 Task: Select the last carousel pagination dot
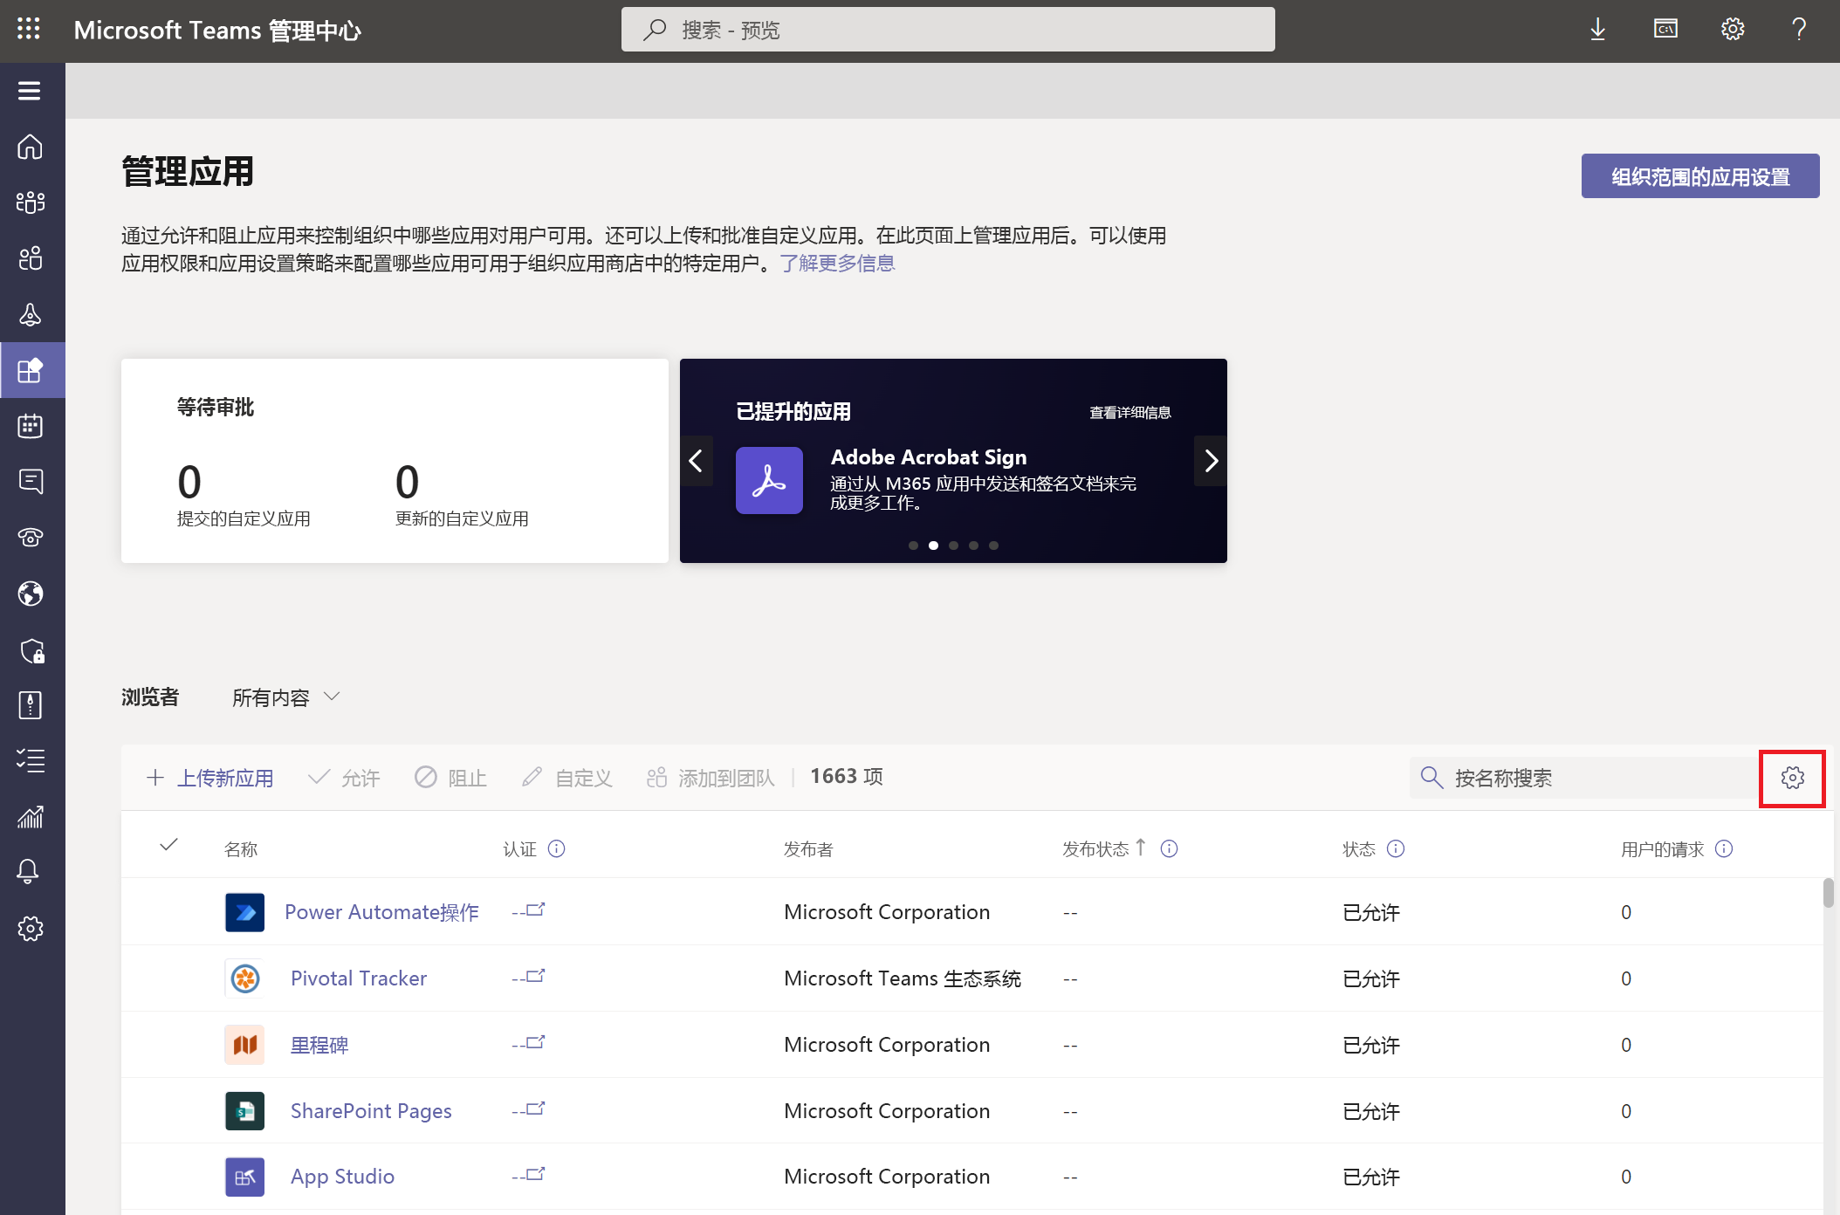click(993, 546)
